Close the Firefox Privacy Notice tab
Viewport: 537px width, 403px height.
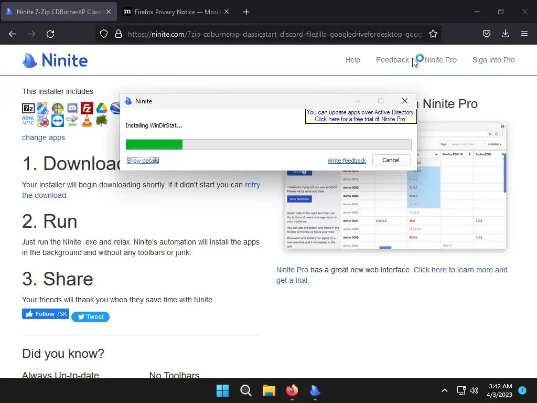click(227, 12)
